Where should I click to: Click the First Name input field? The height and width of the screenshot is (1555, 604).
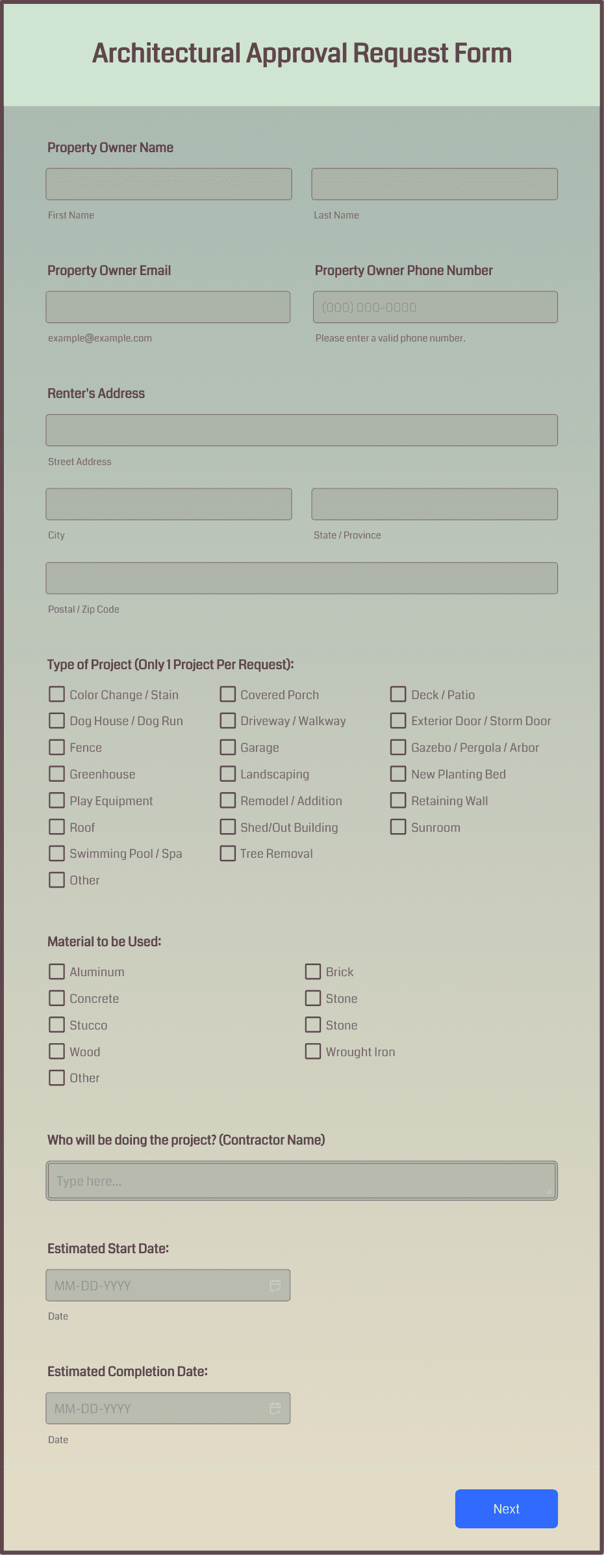click(x=168, y=183)
